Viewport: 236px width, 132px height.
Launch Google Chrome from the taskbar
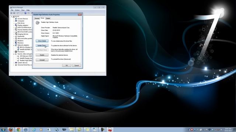[19, 129]
